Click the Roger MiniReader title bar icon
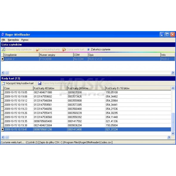The image size is (176, 176). [3, 34]
